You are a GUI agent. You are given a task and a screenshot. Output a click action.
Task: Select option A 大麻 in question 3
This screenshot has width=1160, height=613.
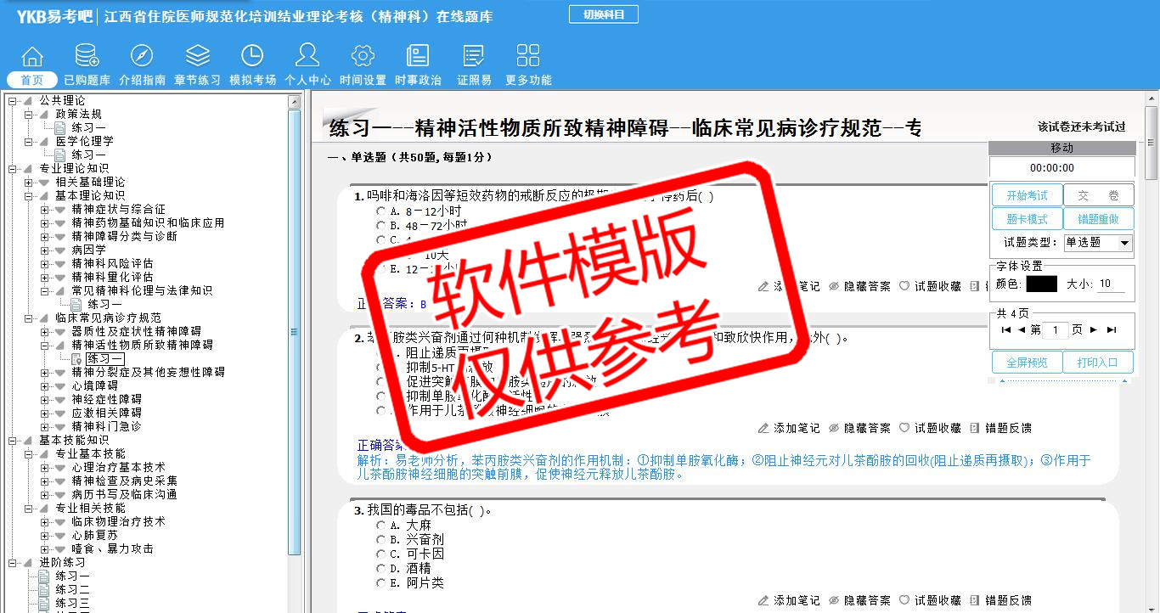pyautogui.click(x=380, y=526)
